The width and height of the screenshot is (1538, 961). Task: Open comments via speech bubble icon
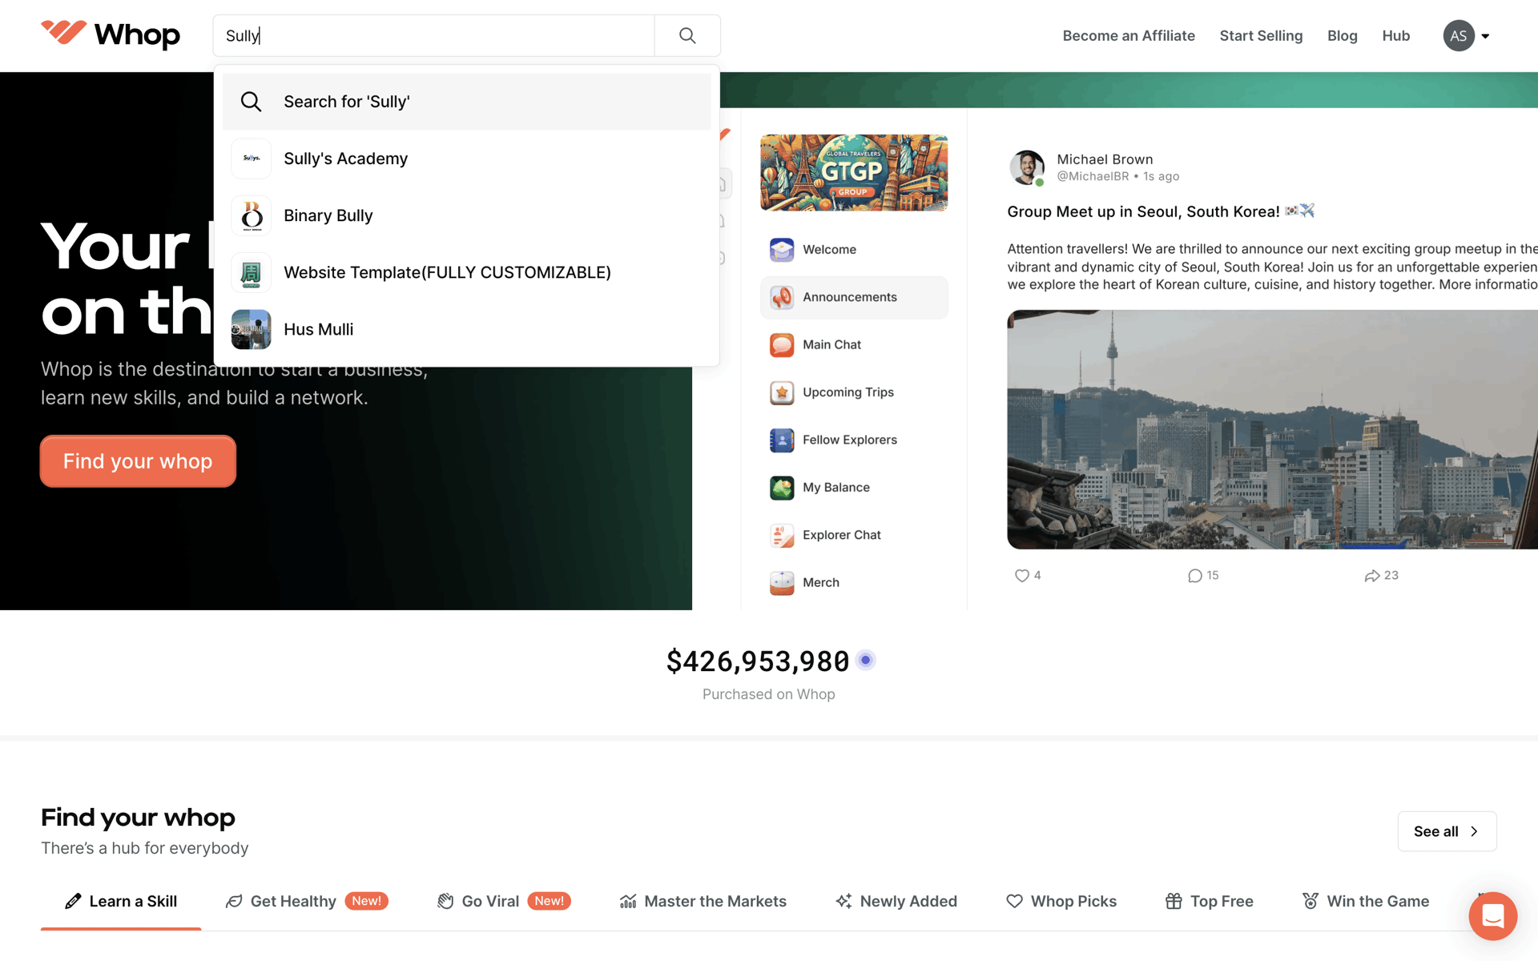tap(1194, 576)
